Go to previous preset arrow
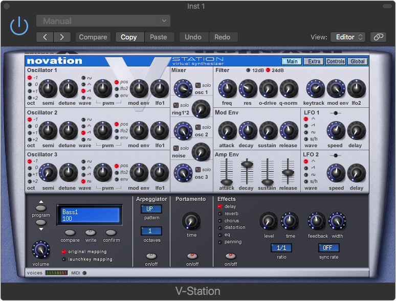Screen dimensions: 396x301 coord(45,37)
